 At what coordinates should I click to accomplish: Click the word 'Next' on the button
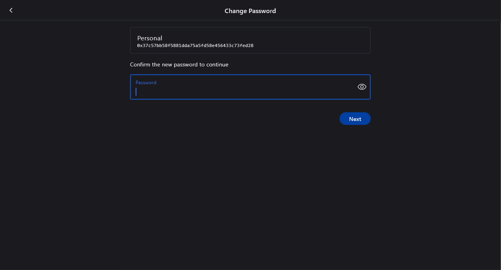(355, 119)
